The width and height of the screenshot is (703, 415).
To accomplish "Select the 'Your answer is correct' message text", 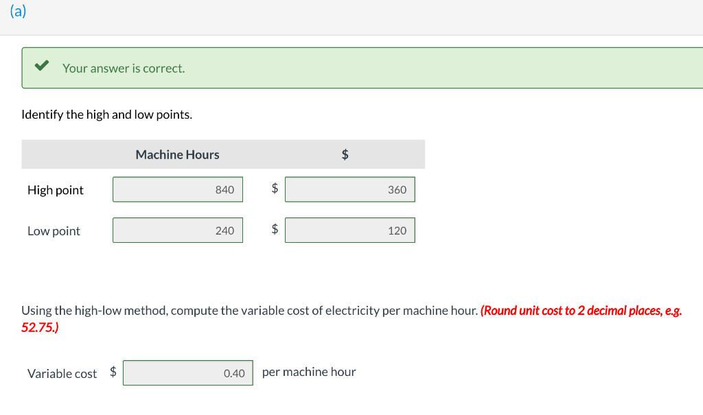I will coord(122,68).
